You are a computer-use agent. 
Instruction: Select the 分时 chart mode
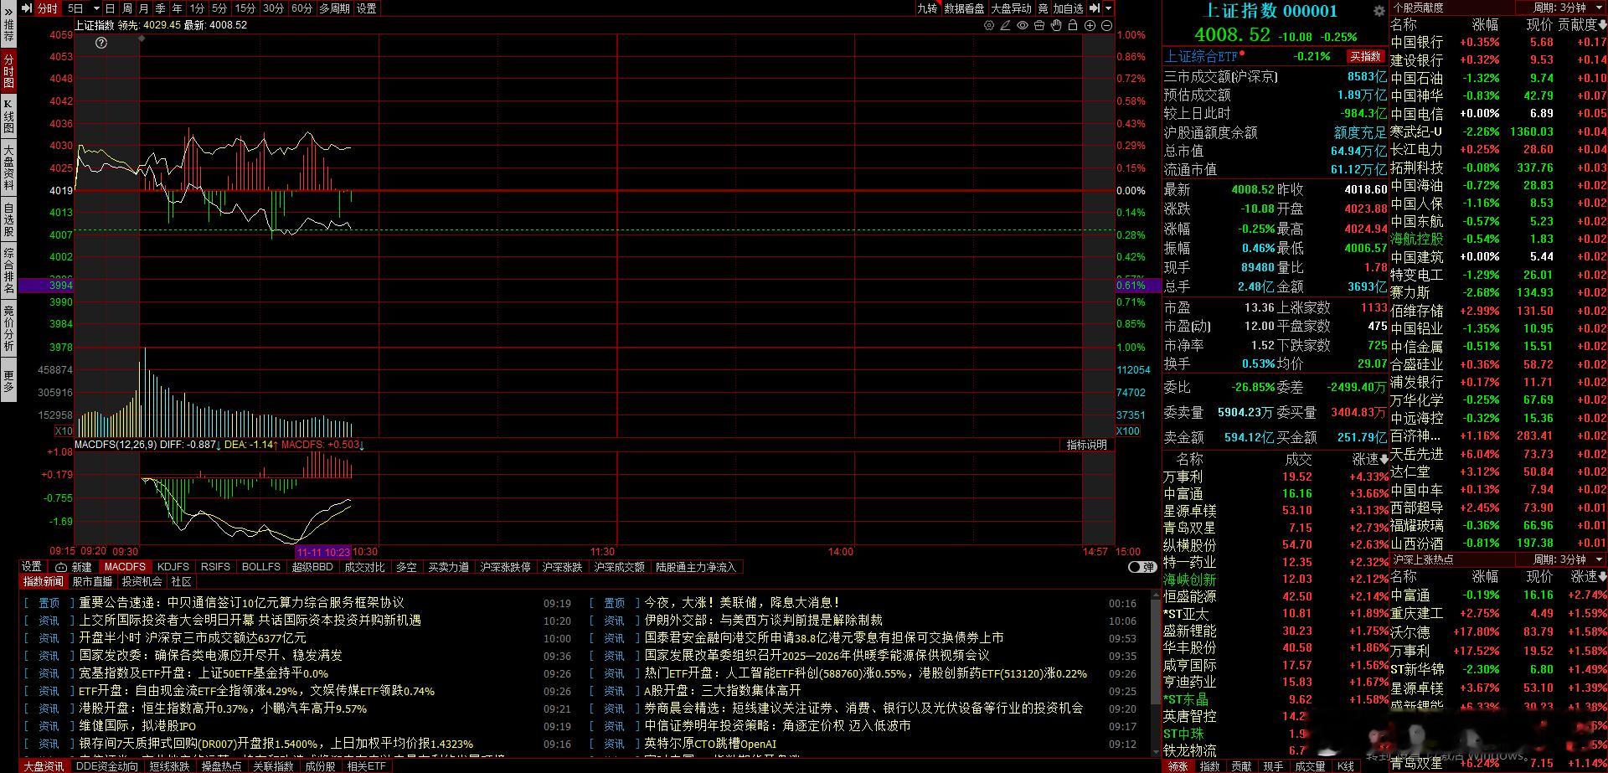[48, 8]
